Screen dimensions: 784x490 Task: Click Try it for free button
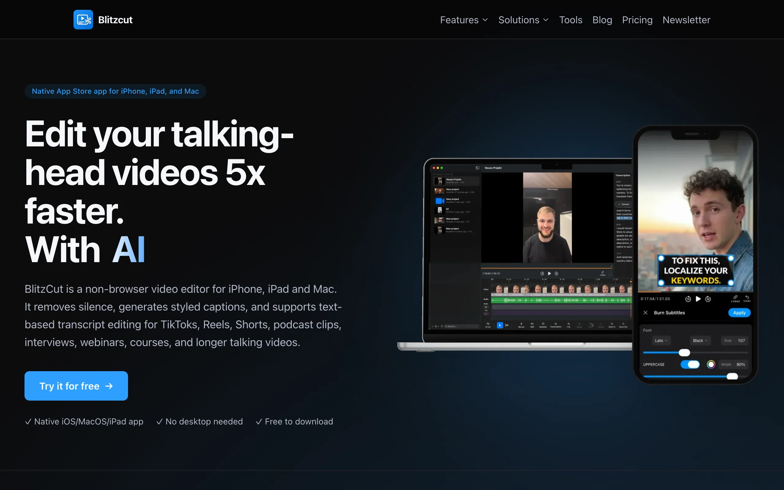click(76, 386)
